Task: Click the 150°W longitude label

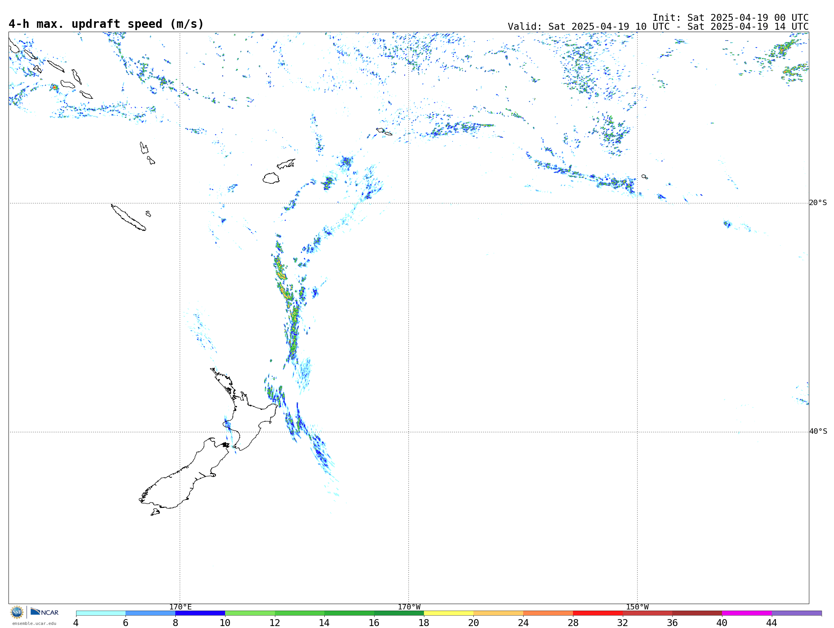Action: click(x=637, y=607)
